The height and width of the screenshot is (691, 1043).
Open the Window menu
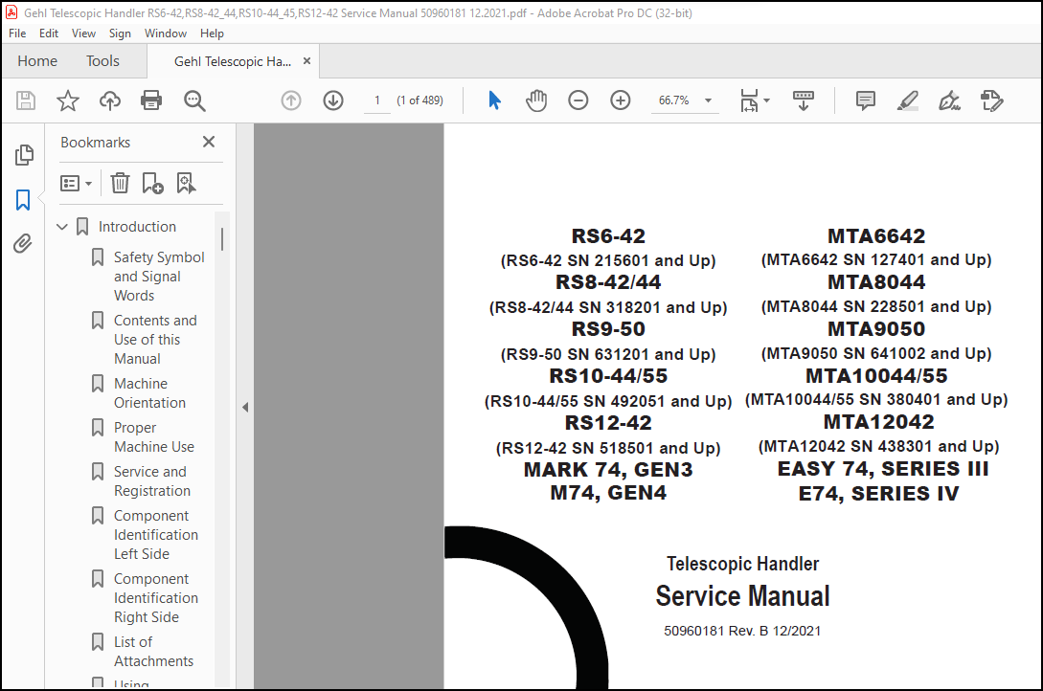point(166,33)
